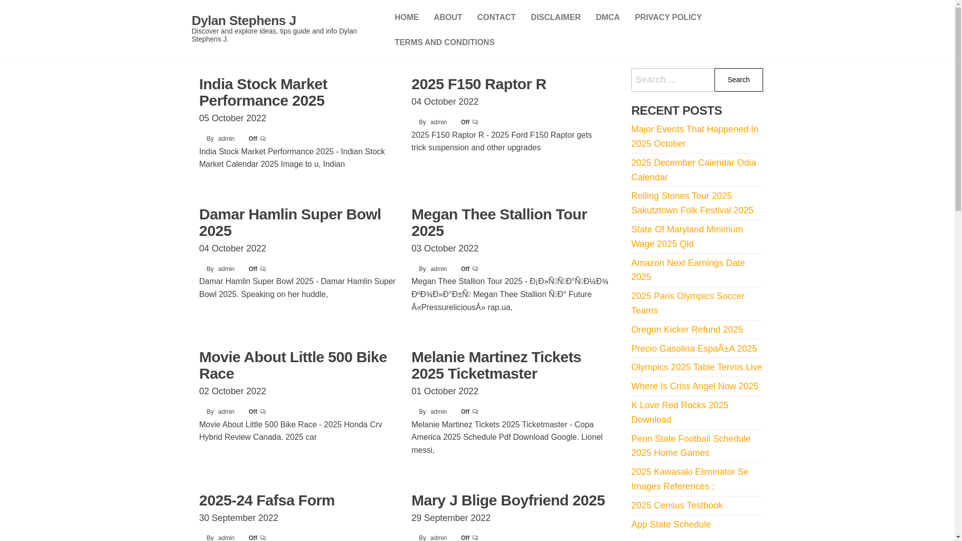
Task: Open K Love Red Rocks 2025 Download
Action: tap(679, 412)
